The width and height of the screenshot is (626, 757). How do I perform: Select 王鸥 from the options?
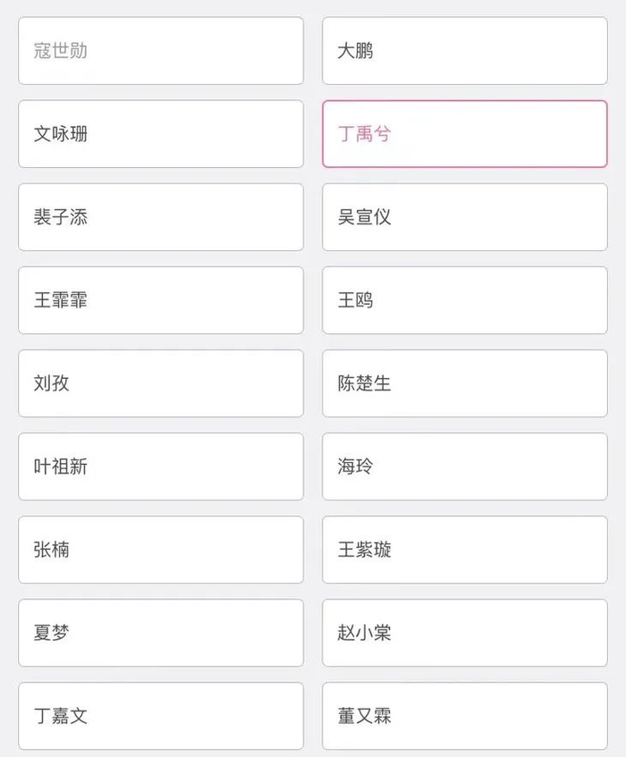tap(464, 300)
